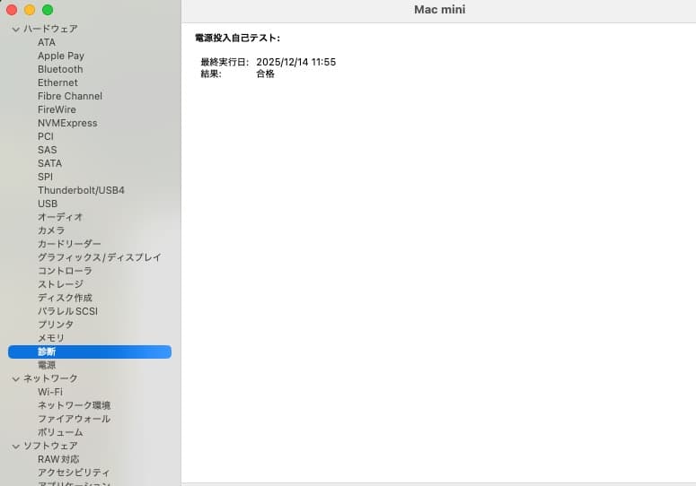Viewport: 696px width, 486px height.
Task: Select RAW対応 under ソフトウェア
Action: click(58, 459)
